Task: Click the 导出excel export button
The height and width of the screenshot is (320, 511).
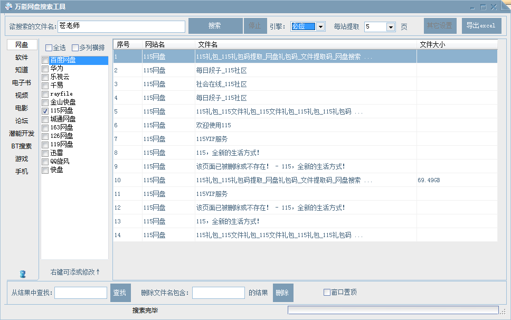Action: click(x=481, y=26)
